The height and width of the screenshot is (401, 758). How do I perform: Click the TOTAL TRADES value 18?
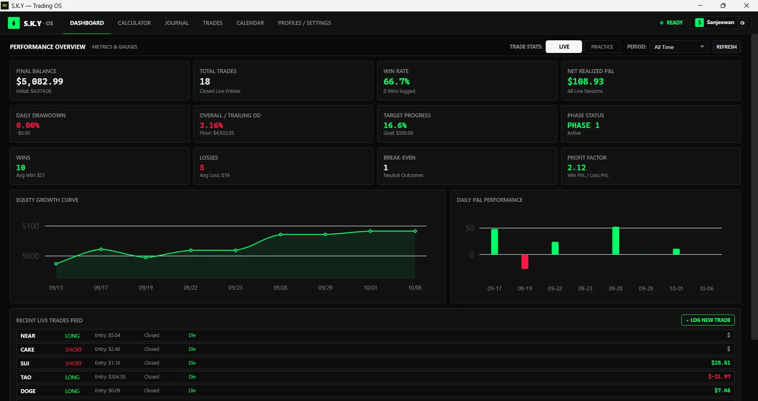[x=205, y=81]
